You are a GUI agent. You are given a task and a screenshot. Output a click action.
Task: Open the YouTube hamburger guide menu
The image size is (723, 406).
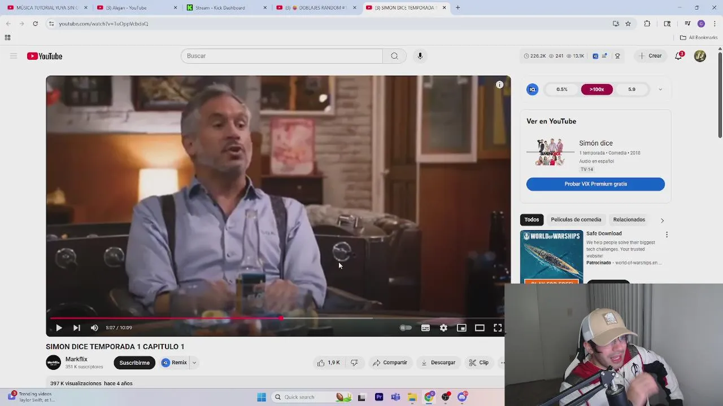[x=14, y=56]
